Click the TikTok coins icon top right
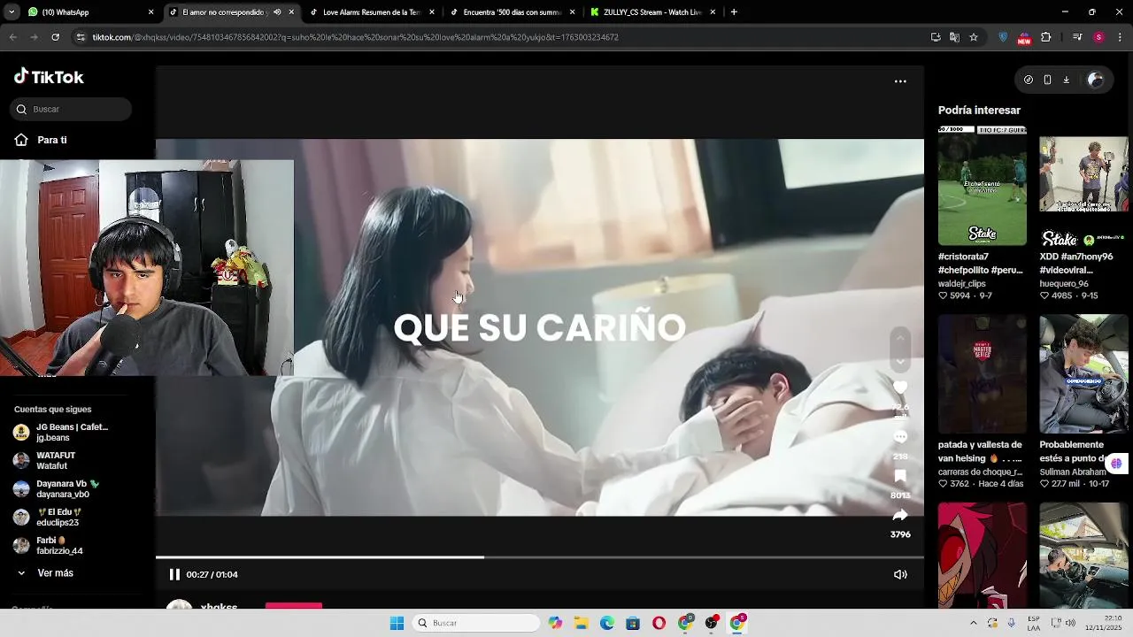Viewport: 1133px width, 637px height. pos(1029,80)
